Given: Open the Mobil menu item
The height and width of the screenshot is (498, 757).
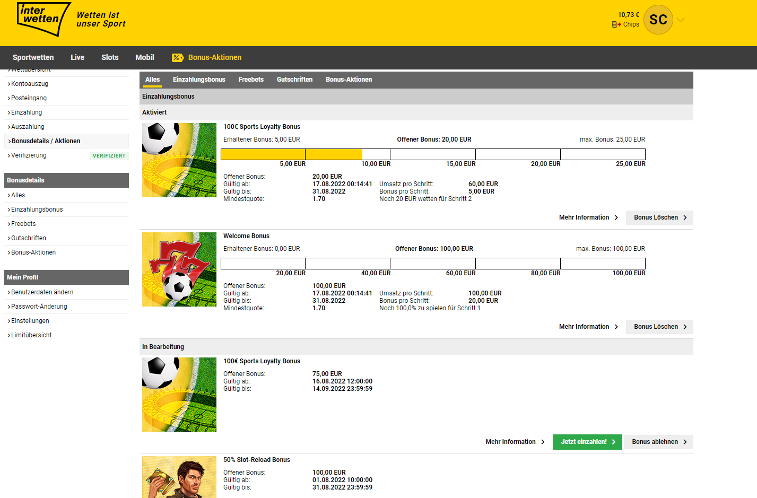Looking at the screenshot, I should (145, 57).
